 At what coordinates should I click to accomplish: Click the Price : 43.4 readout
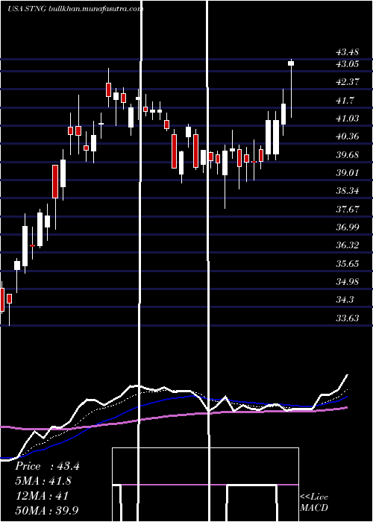click(x=47, y=466)
